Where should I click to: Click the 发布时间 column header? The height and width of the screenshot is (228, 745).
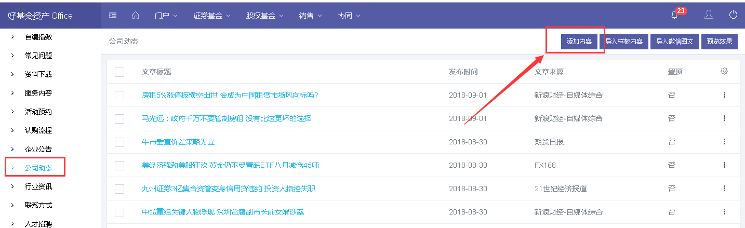click(x=463, y=72)
